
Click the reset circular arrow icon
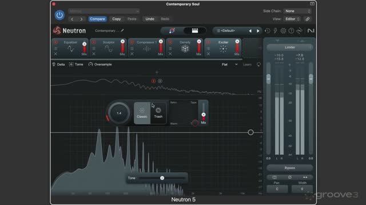tap(258, 64)
